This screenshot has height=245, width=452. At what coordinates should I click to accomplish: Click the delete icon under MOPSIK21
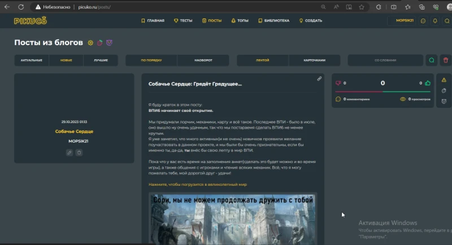[79, 152]
